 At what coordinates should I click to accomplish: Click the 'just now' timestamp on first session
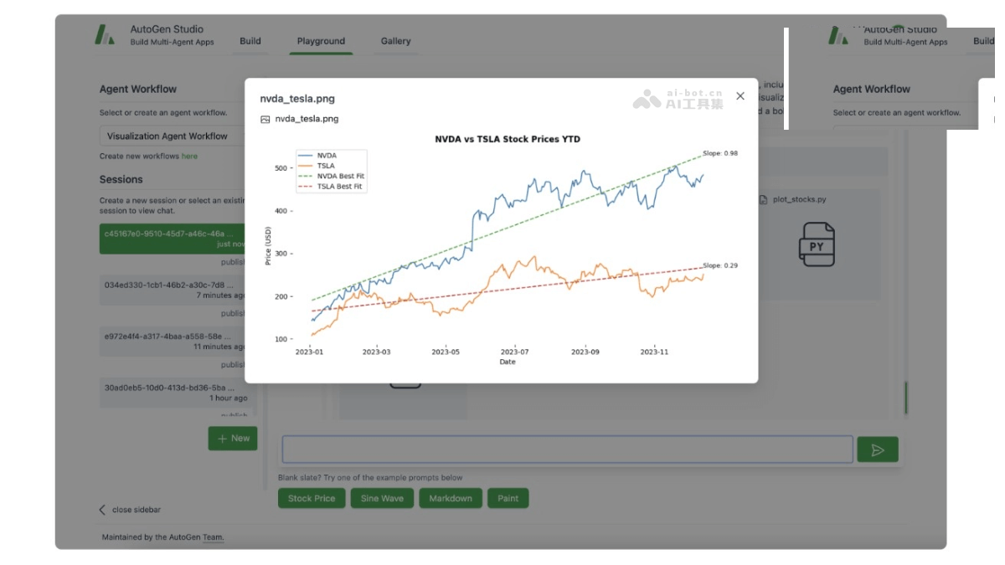(x=231, y=244)
